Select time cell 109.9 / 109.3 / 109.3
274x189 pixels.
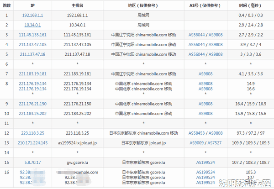[250, 143]
